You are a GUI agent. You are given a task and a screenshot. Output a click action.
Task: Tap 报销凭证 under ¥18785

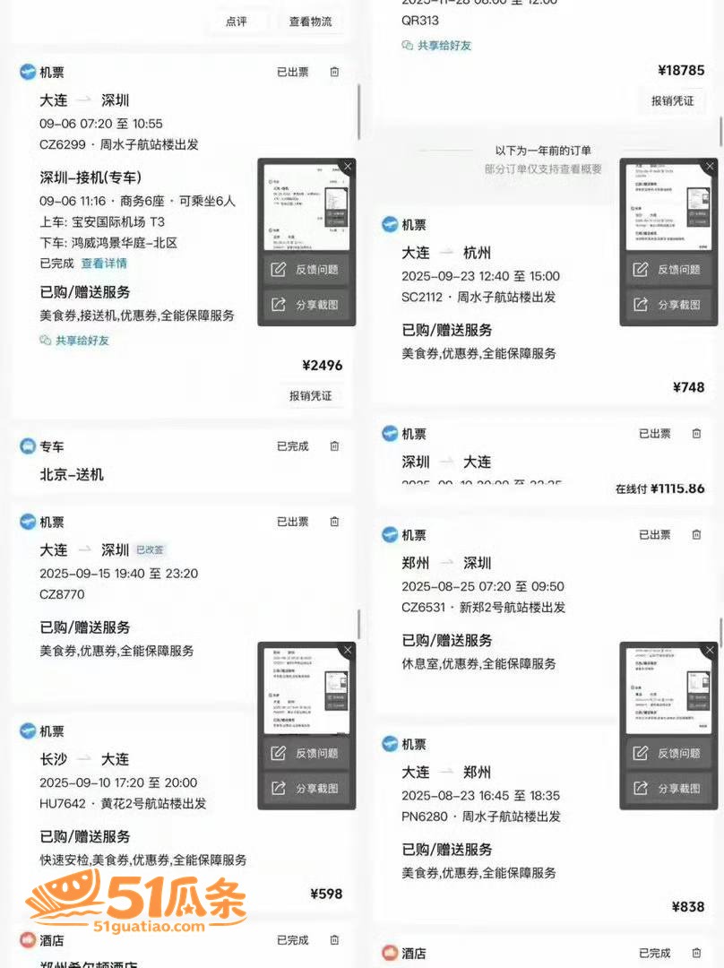(x=673, y=100)
